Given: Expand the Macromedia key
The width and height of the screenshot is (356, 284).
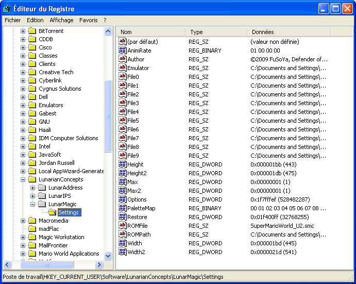Looking at the screenshot, I should pyautogui.click(x=23, y=221).
